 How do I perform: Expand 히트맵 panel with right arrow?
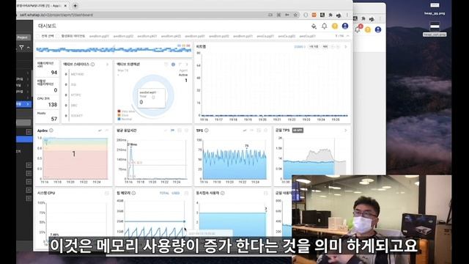[x=346, y=47]
